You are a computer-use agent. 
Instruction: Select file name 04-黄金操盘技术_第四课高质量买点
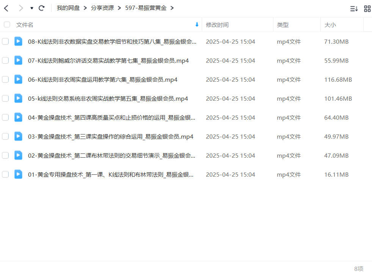point(111,118)
